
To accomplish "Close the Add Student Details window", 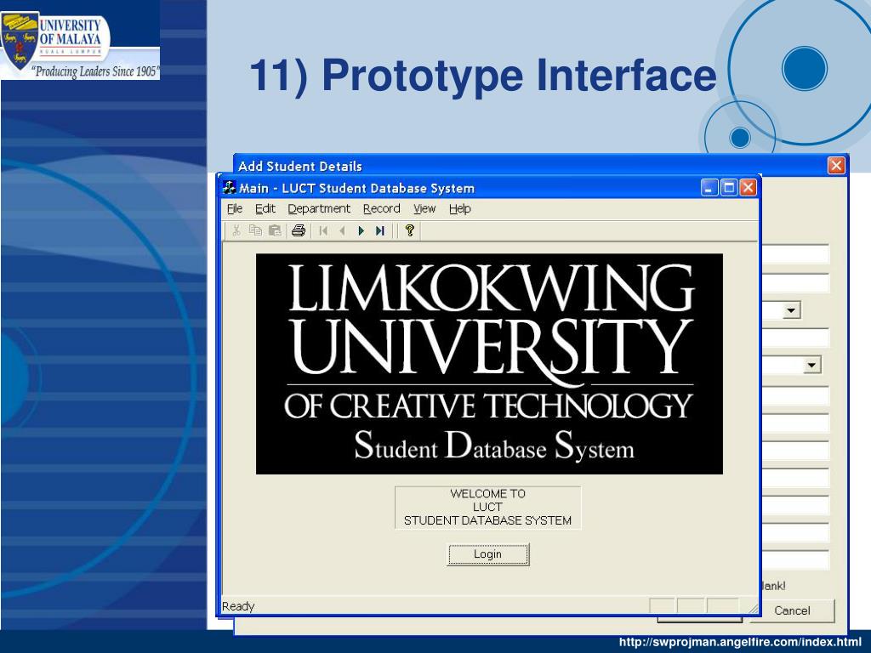I will click(836, 166).
